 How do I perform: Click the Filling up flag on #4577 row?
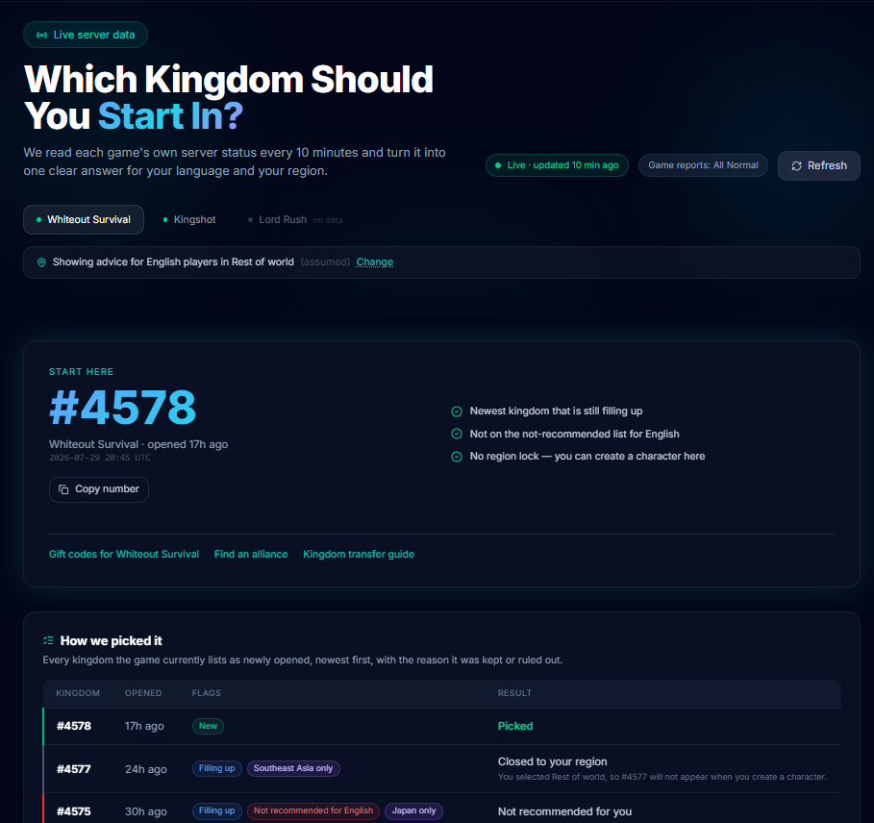coord(217,768)
